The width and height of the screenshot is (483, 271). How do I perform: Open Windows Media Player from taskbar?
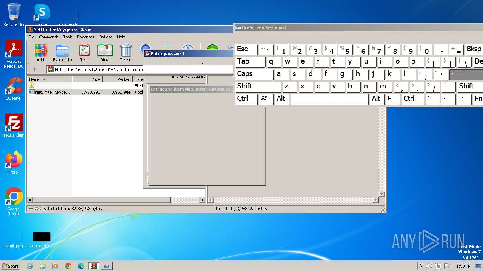click(55, 266)
